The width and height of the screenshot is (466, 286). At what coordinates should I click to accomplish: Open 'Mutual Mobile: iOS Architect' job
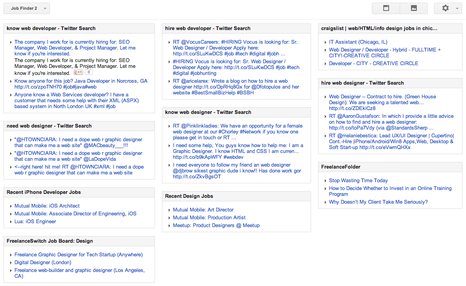(47, 206)
